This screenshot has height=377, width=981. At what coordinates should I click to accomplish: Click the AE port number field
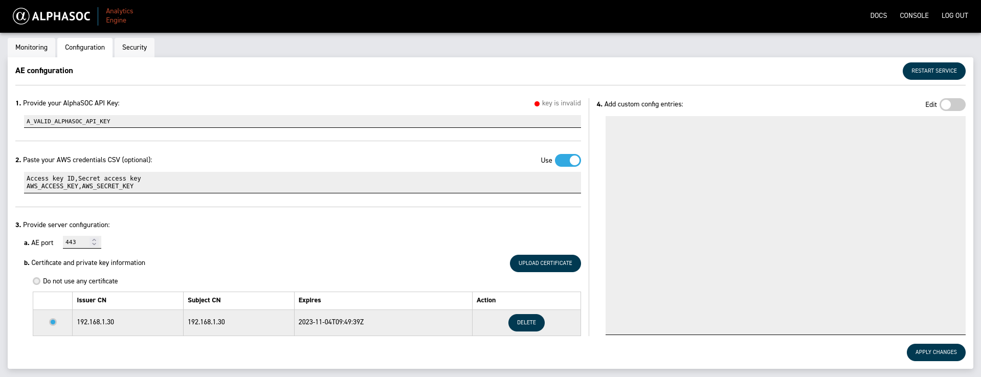tap(82, 242)
